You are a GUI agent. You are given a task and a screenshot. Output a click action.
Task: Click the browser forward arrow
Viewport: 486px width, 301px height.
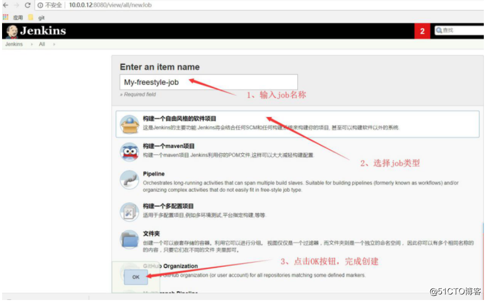17,5
